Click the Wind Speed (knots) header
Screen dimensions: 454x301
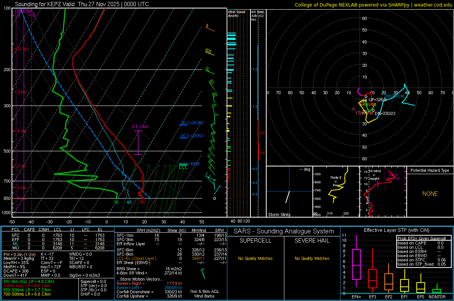237,13
